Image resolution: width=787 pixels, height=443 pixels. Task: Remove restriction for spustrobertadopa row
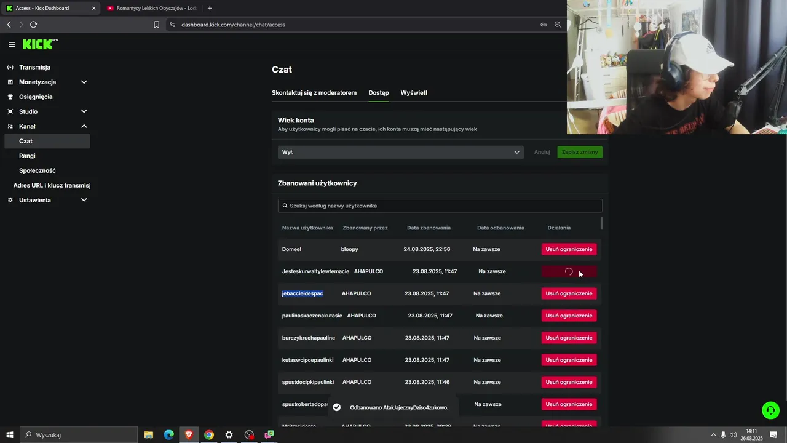point(569,404)
